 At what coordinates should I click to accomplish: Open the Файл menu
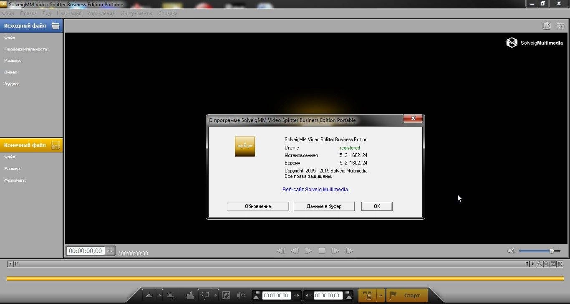point(8,13)
